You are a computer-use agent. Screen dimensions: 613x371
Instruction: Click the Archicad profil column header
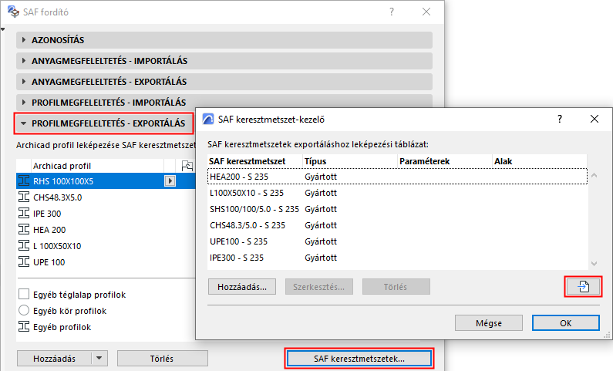(x=98, y=166)
